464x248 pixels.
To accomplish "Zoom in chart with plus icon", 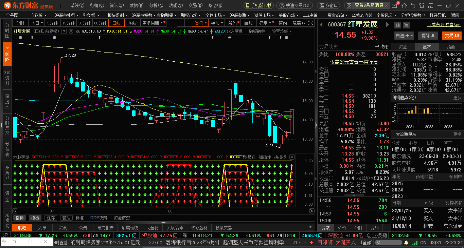I will (x=181, y=23).
